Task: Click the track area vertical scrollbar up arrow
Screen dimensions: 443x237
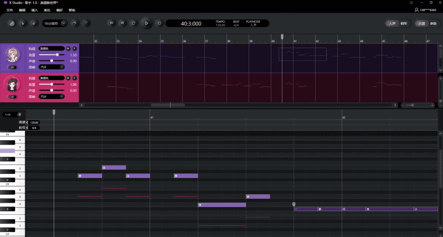Action: click(x=440, y=46)
